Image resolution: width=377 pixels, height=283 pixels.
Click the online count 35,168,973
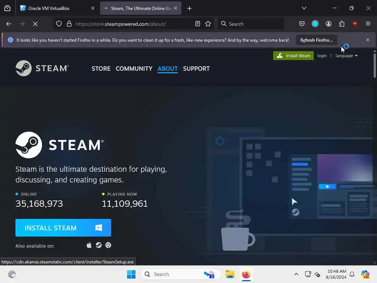point(39,204)
